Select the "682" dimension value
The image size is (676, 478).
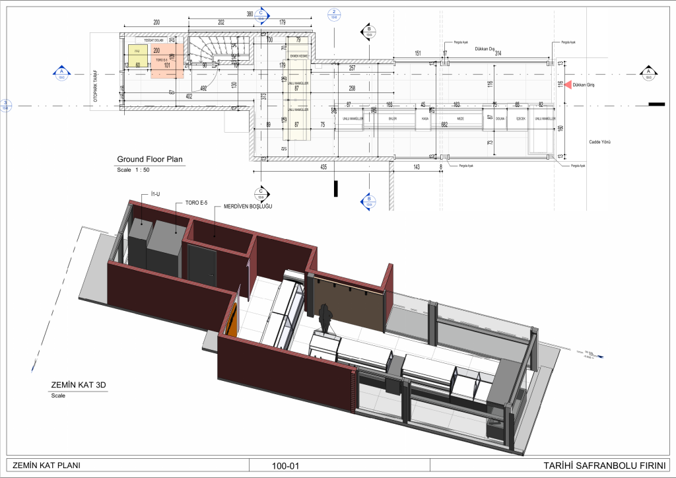pos(444,125)
